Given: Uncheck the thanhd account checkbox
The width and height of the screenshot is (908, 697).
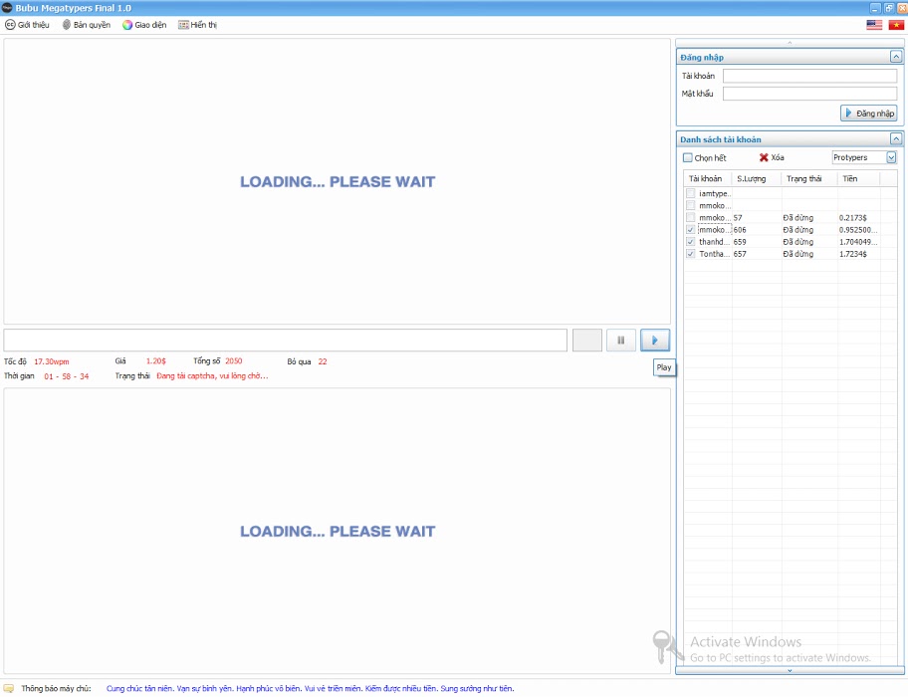Looking at the screenshot, I should point(691,242).
